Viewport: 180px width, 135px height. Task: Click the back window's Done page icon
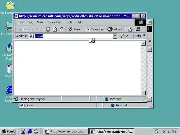pyautogui.click(x=22, y=105)
